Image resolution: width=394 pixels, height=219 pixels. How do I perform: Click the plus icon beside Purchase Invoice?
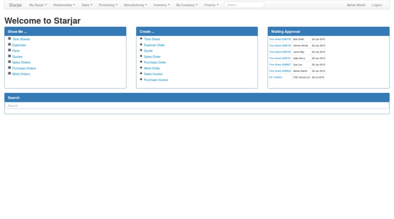pyautogui.click(x=141, y=79)
